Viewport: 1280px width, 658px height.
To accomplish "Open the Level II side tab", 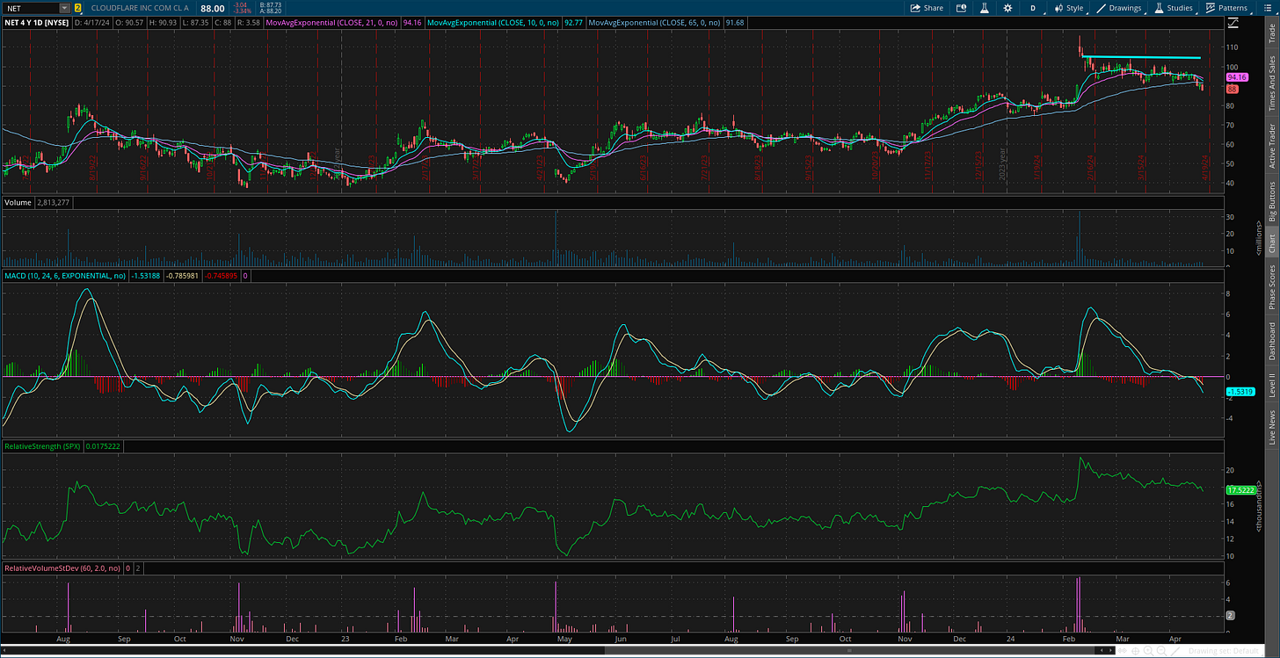I will coord(1271,387).
